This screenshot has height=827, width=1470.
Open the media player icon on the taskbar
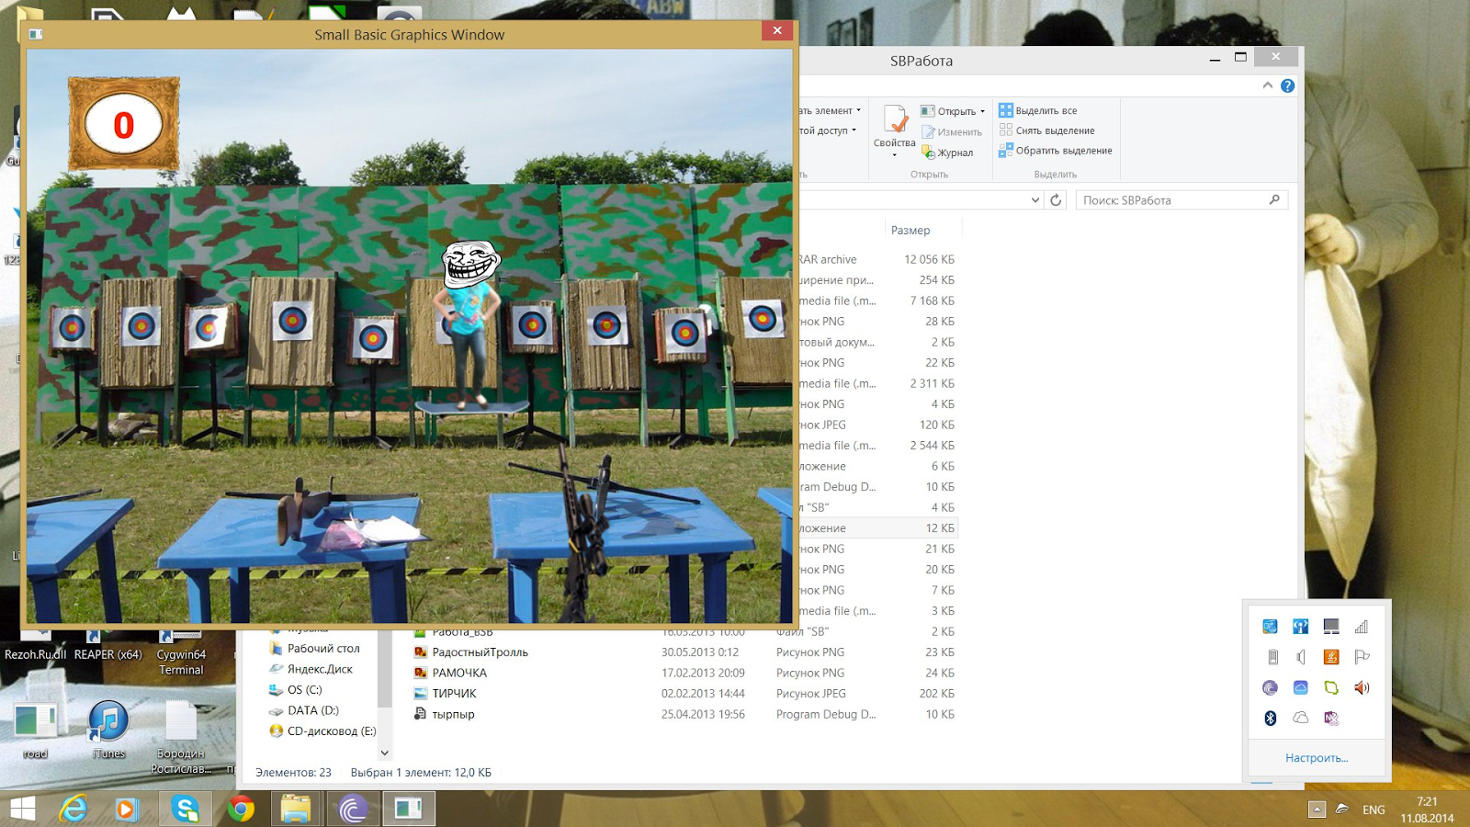(126, 809)
